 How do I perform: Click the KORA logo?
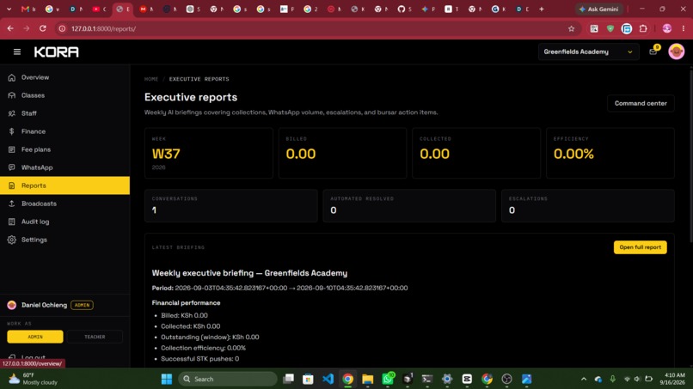[57, 52]
